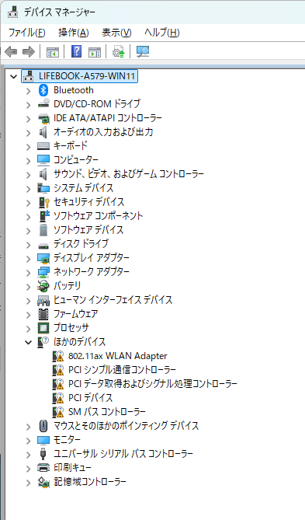Click the マウス pointing device icon

43,425
